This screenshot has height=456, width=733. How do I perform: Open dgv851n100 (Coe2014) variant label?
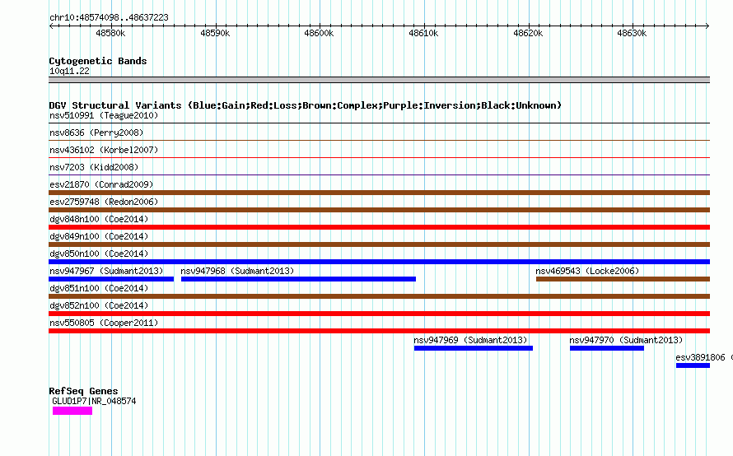click(99, 288)
